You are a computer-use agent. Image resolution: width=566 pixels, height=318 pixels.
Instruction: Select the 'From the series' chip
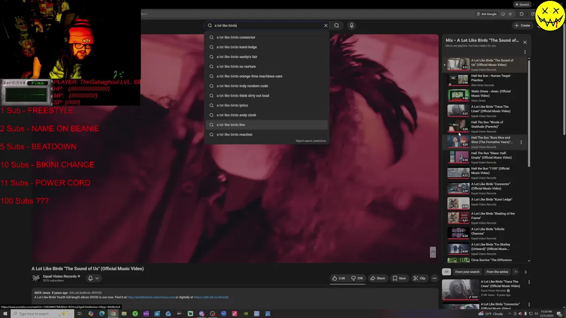click(x=497, y=272)
